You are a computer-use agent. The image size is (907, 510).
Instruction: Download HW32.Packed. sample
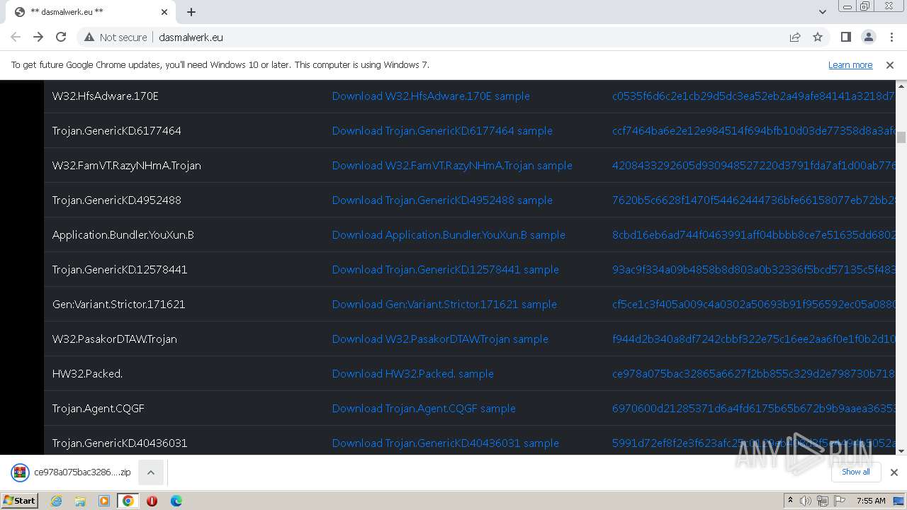(413, 373)
